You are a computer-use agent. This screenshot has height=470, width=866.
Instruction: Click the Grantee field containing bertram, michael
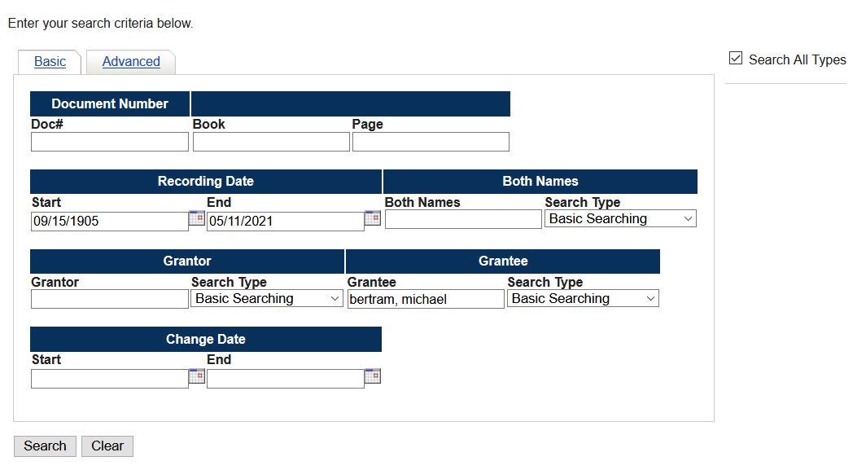[x=426, y=299]
